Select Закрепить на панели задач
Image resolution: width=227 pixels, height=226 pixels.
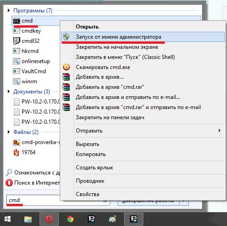110,117
